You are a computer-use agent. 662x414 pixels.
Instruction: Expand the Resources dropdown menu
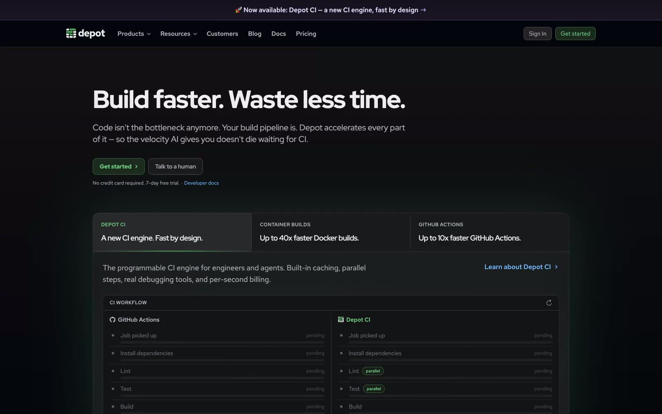(x=179, y=34)
